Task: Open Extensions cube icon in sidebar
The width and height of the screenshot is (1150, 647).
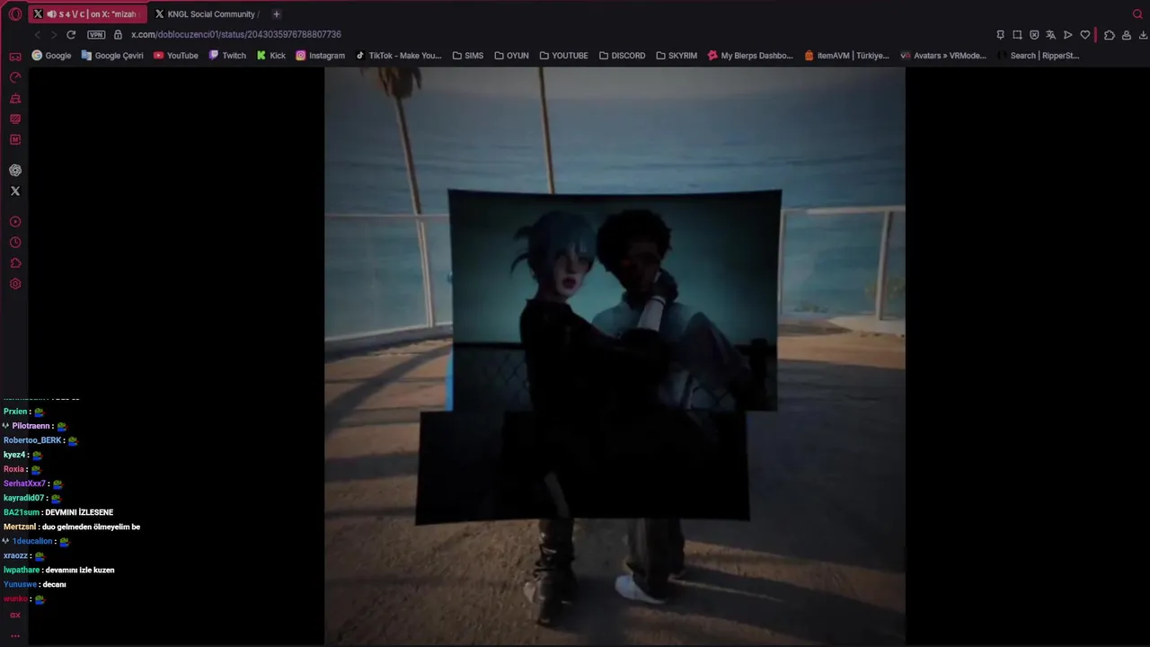Action: [x=15, y=262]
